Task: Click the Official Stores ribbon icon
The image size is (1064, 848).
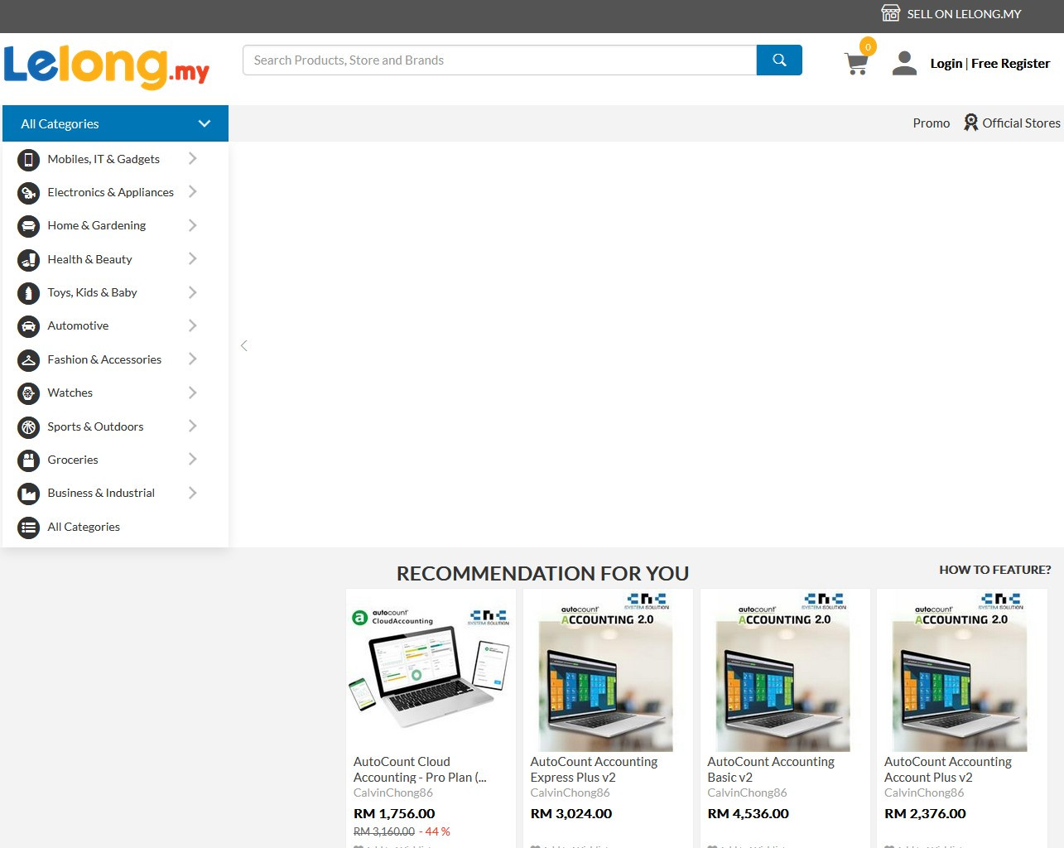Action: [x=970, y=123]
